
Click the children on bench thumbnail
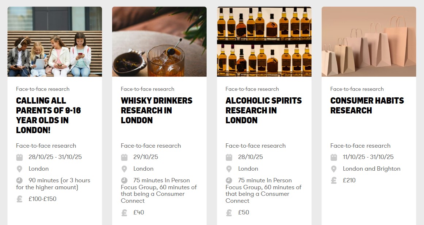(x=55, y=42)
